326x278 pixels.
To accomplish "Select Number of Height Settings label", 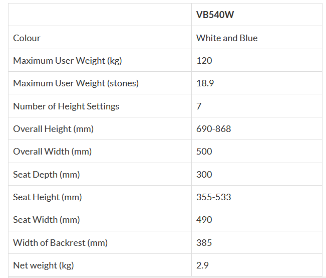I will (x=66, y=106).
